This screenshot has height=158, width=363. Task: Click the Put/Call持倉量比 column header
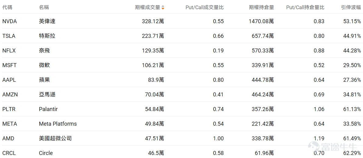coord(305,7)
